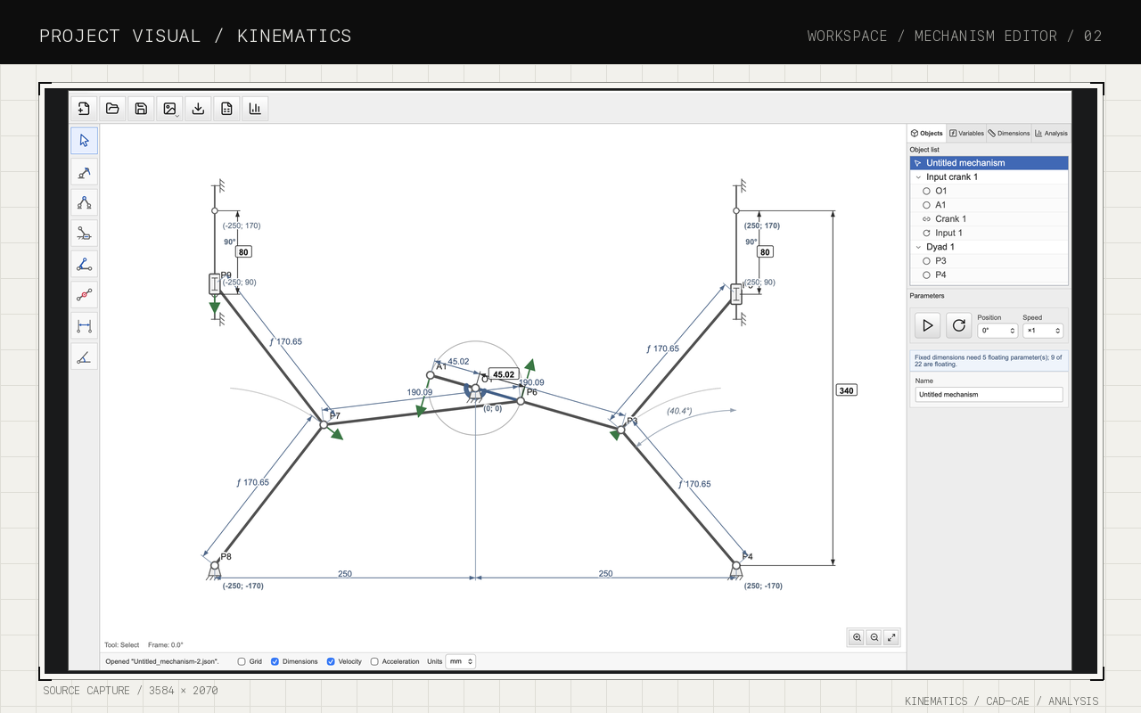The image size is (1141, 713).
Task: Select the blue angled link tool
Action: 85,264
